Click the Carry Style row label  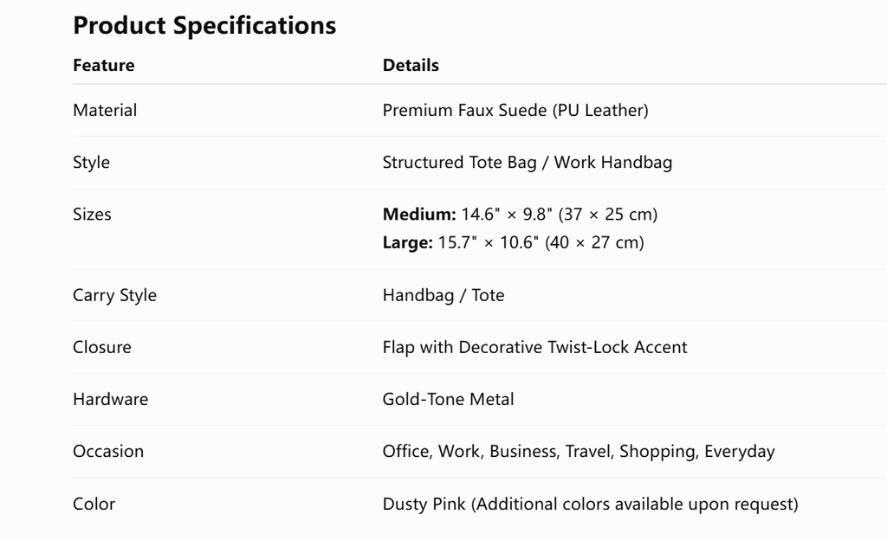pyautogui.click(x=115, y=295)
